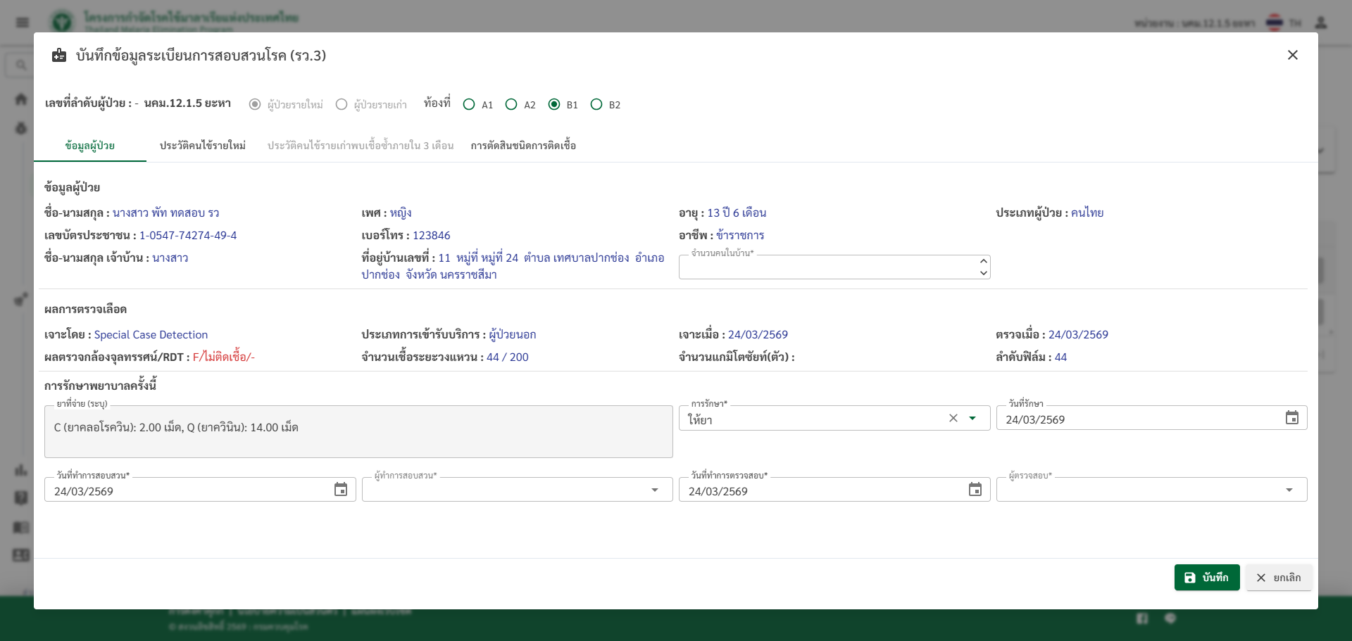The image size is (1352, 641).
Task: Click the medical record icon in dialog title
Action: click(59, 56)
